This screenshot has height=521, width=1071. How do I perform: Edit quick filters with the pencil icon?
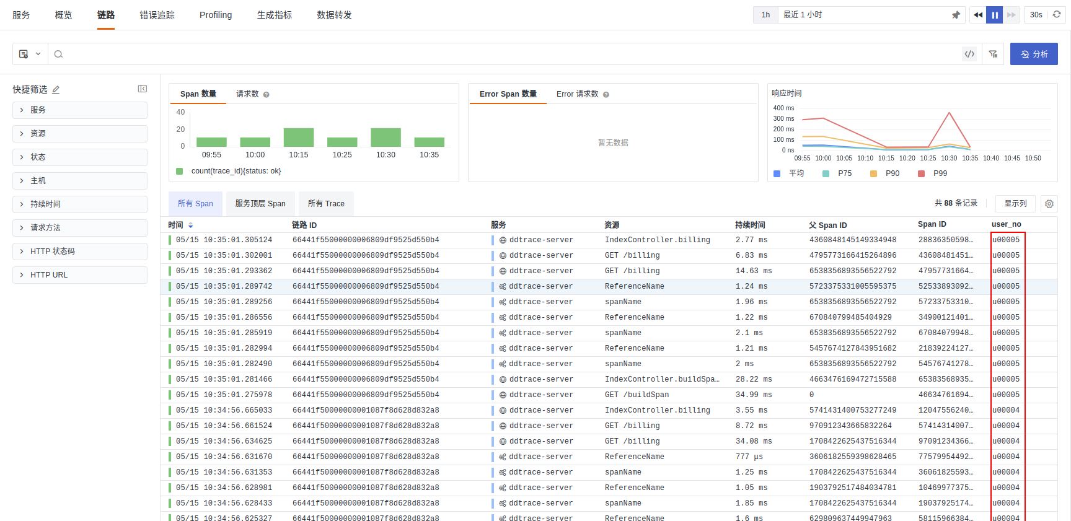tap(56, 89)
